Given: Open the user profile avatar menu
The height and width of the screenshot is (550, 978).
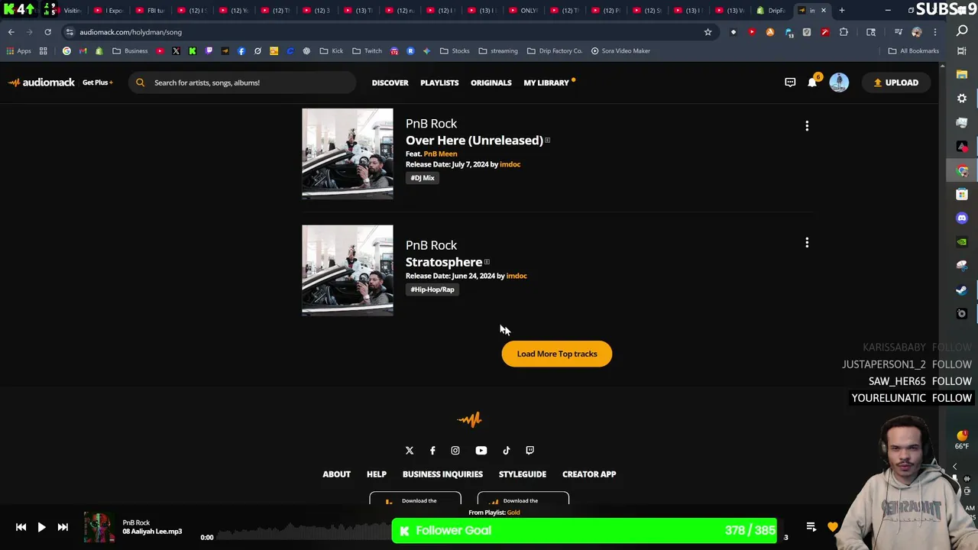Looking at the screenshot, I should tap(839, 82).
